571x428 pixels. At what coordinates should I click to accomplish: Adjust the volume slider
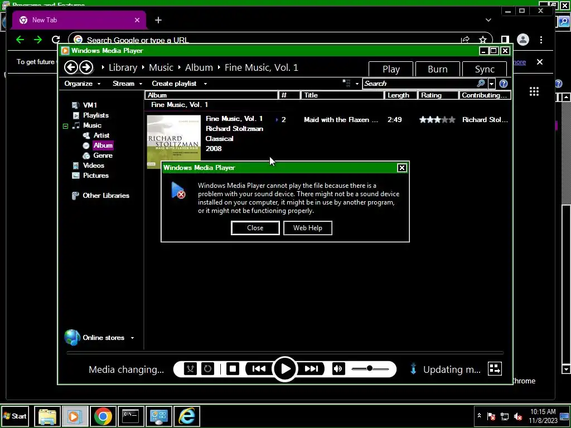tap(370, 369)
